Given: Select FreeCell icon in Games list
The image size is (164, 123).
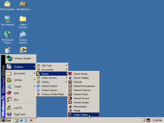Looking at the screenshot, I should 70,82.
